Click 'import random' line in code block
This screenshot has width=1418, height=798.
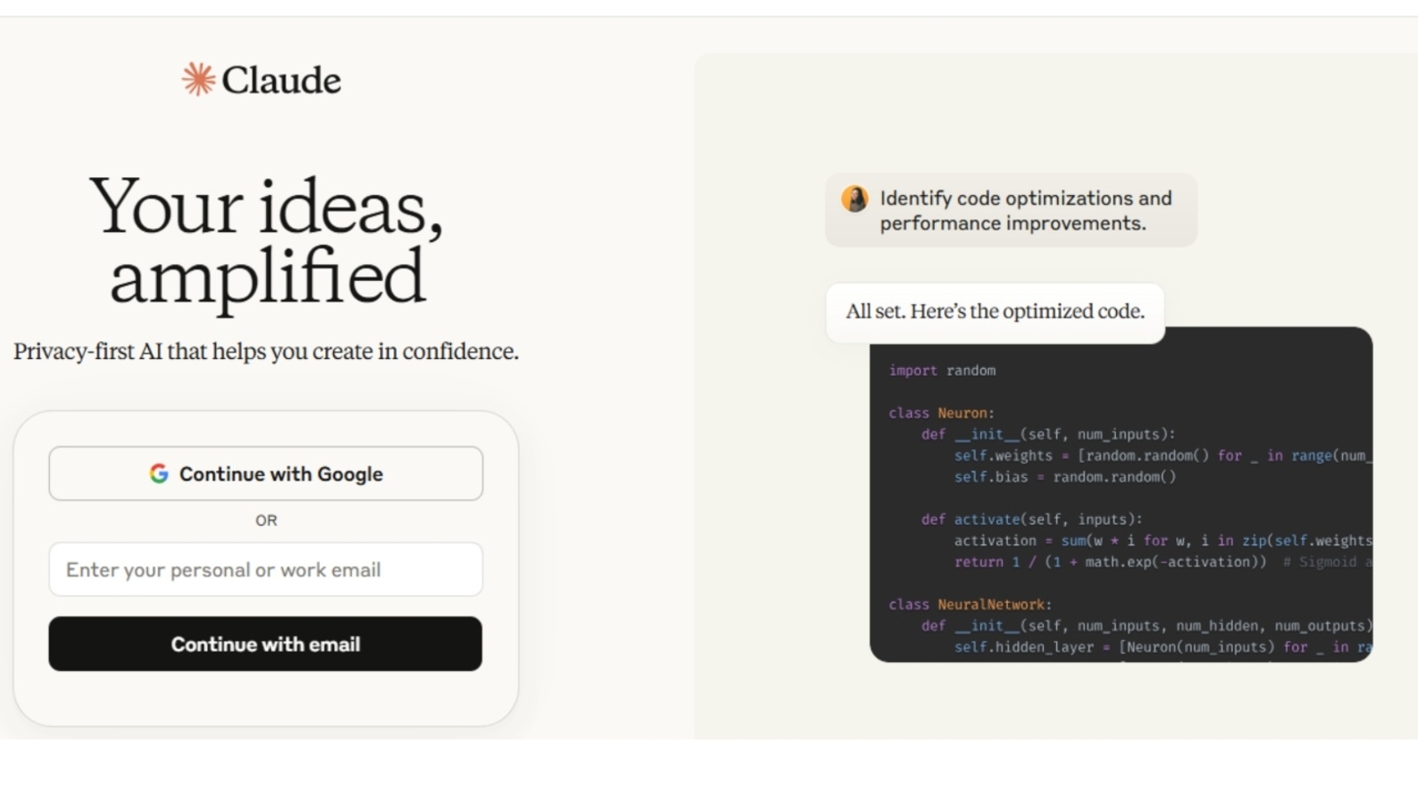942,371
